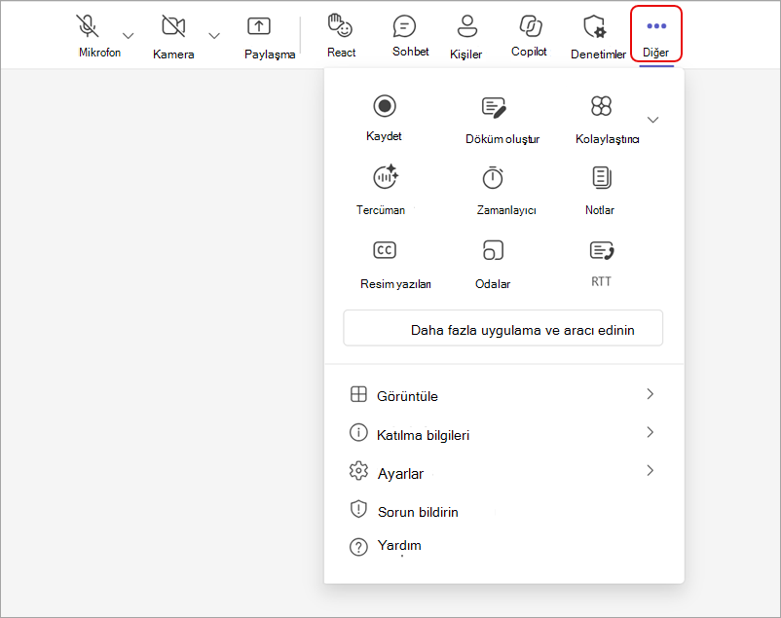Open the Odalar rooms icon
781x618 pixels.
coord(493,250)
